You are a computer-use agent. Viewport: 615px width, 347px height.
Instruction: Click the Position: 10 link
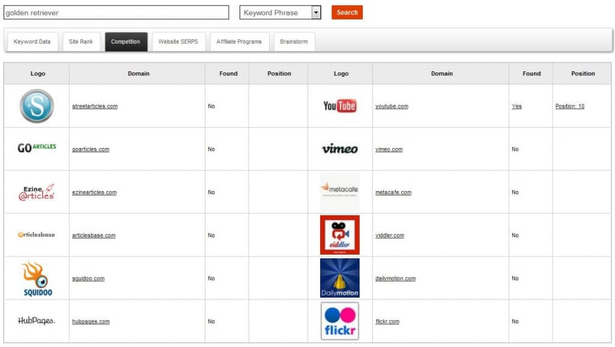point(570,106)
